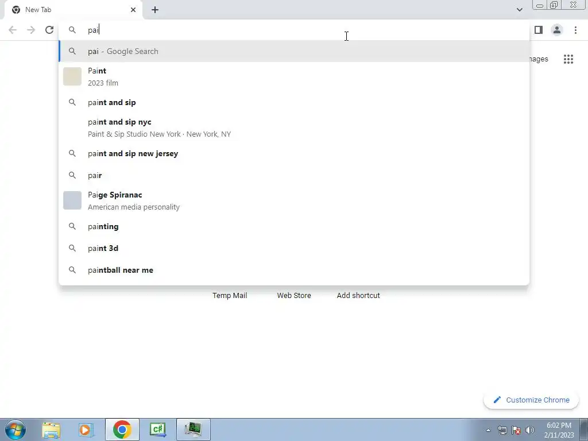Image resolution: width=588 pixels, height=441 pixels.
Task: Open network status tray icon
Action: click(x=502, y=430)
